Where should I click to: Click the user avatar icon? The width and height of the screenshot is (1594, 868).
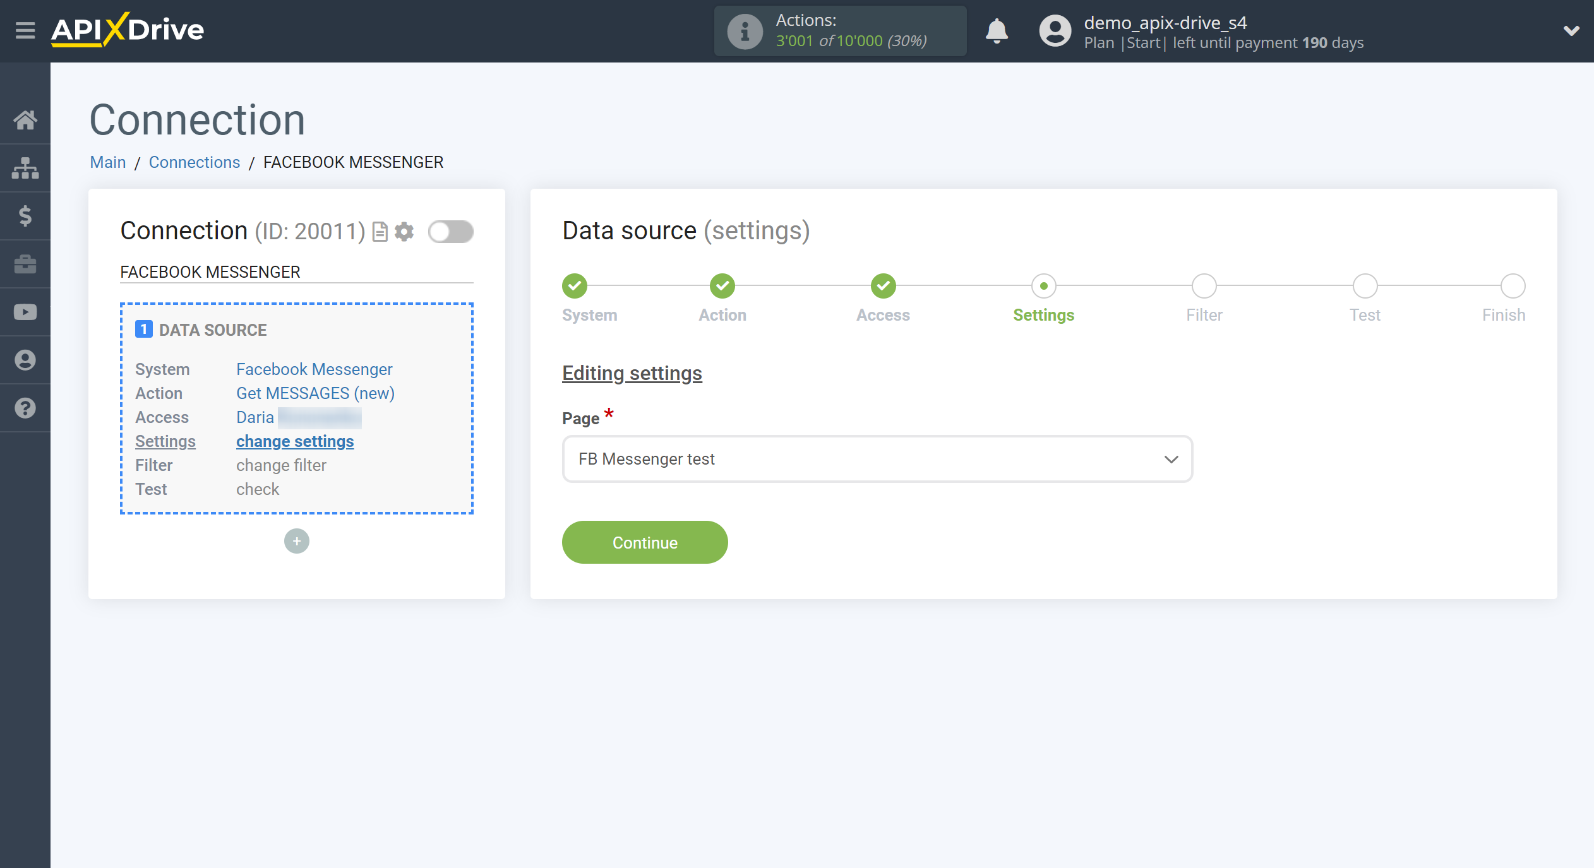1055,31
